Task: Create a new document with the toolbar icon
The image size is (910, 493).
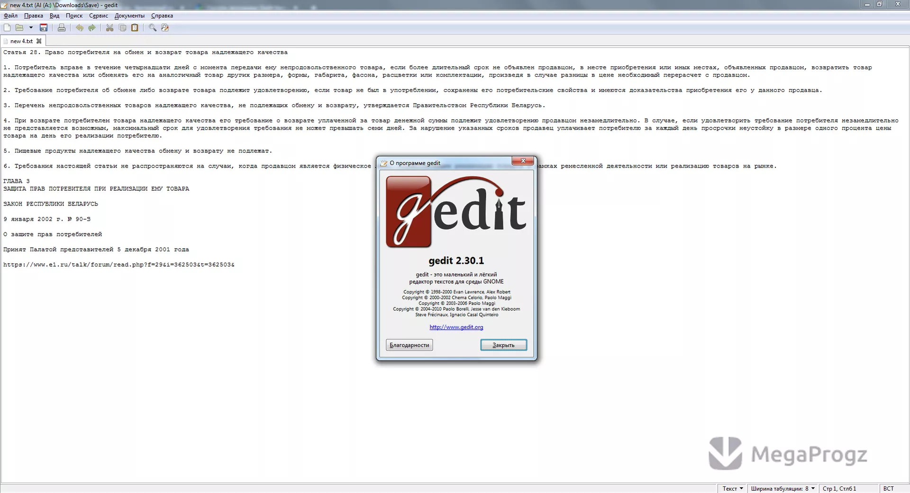Action: pyautogui.click(x=7, y=28)
